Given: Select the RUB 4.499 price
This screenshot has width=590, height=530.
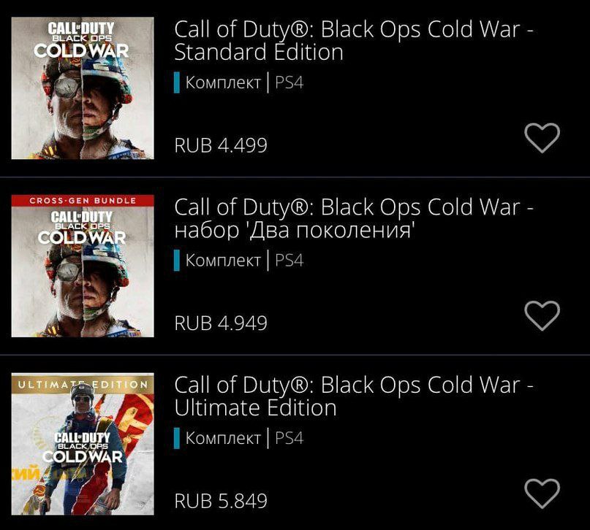Looking at the screenshot, I should click(x=221, y=145).
